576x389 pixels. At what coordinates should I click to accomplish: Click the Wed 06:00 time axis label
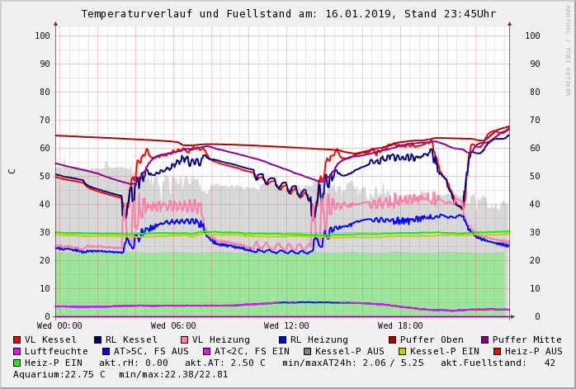coord(173,326)
